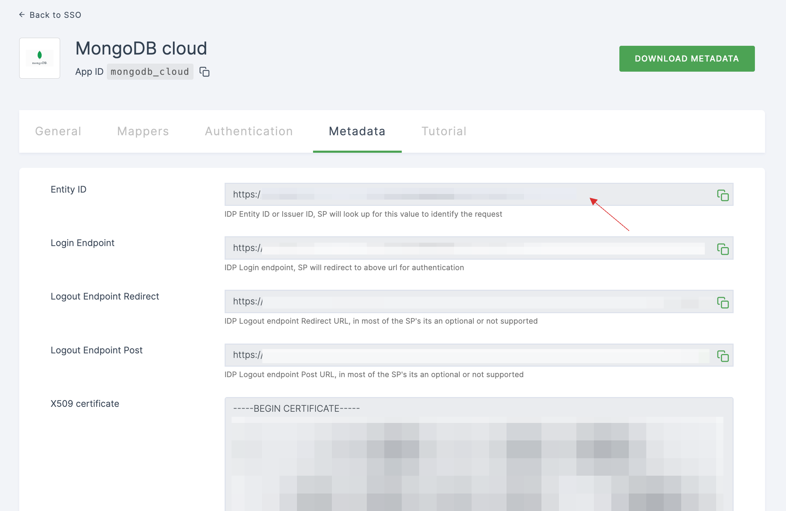Click the Download Metadata button

pos(686,58)
